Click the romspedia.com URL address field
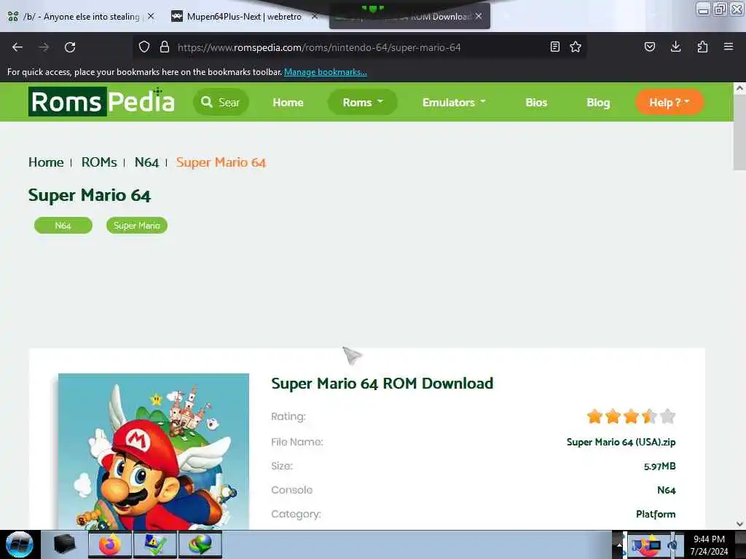746x559 pixels. tap(319, 47)
